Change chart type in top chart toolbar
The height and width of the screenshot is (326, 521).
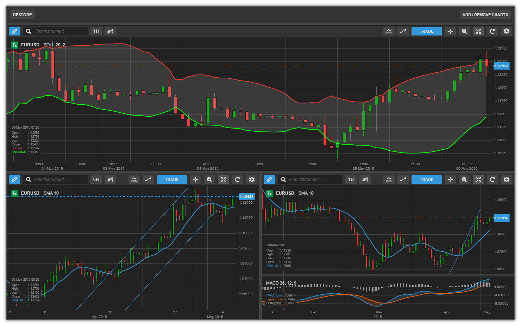tap(110, 31)
